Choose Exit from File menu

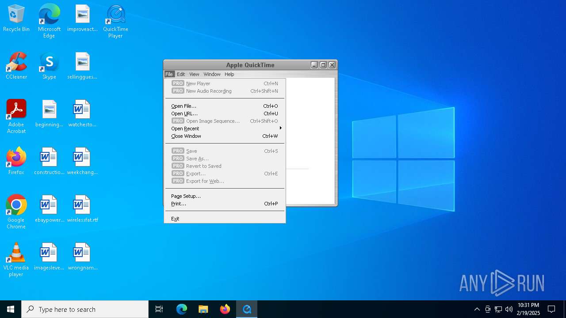225,219
